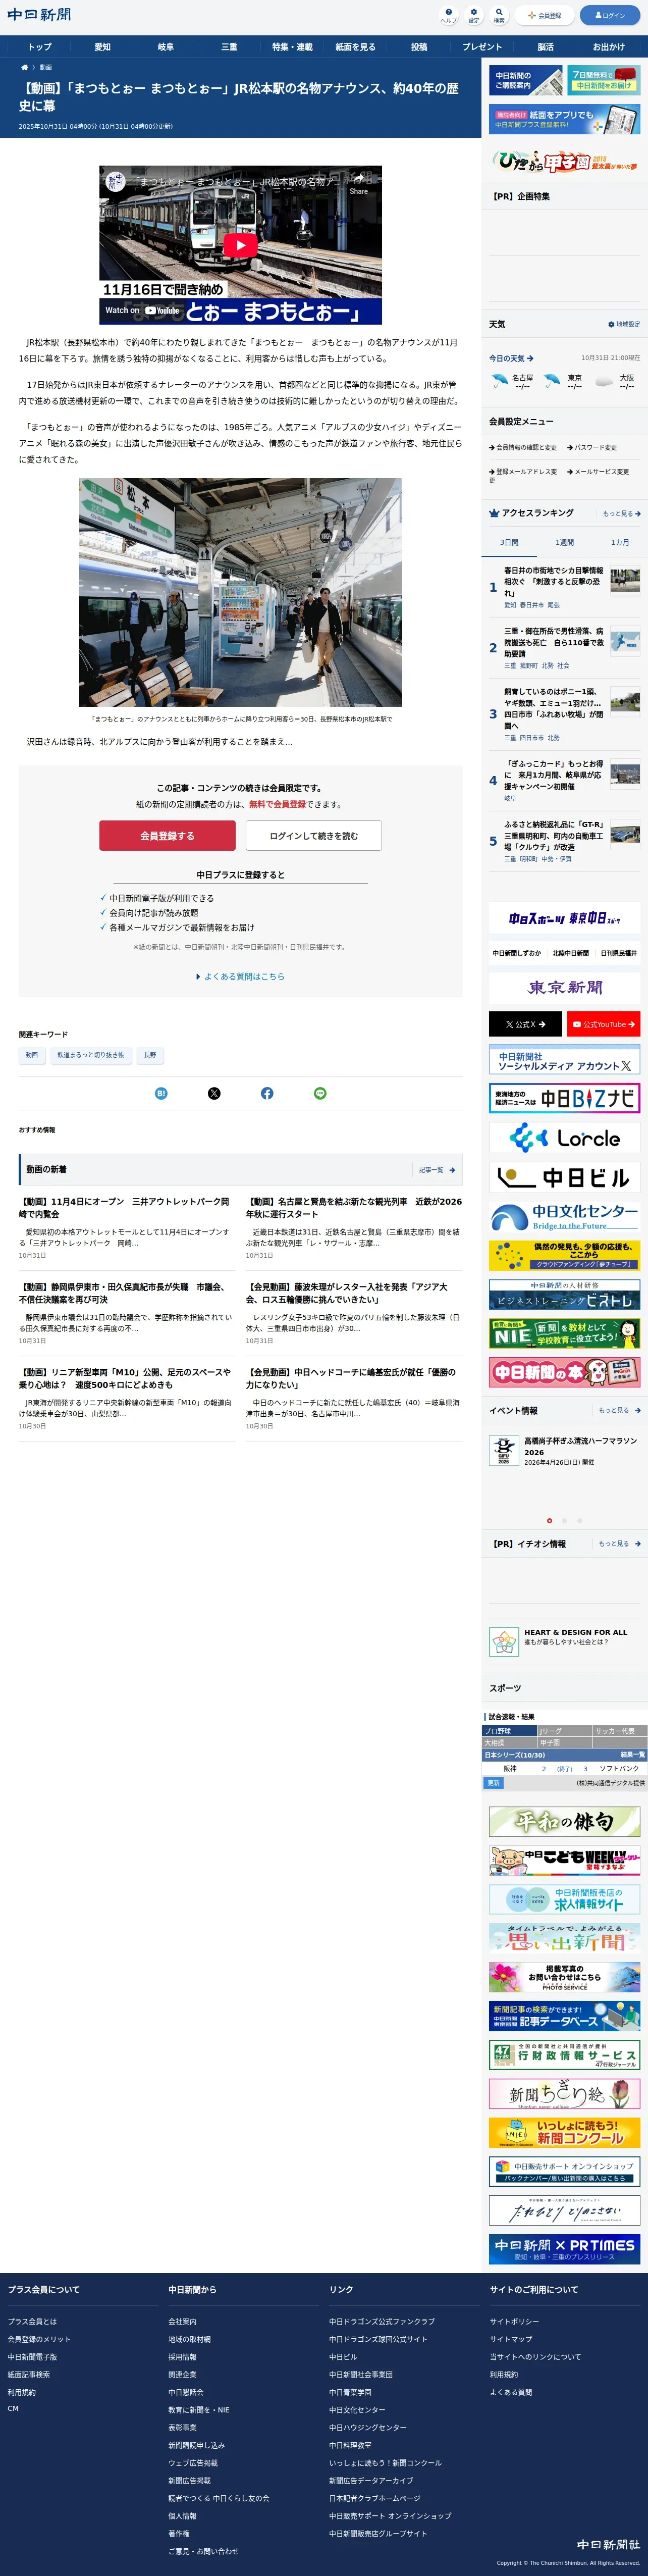This screenshot has width=648, height=2576.
Task: Open 公式YouTube button in sidebar
Action: coord(604,1024)
